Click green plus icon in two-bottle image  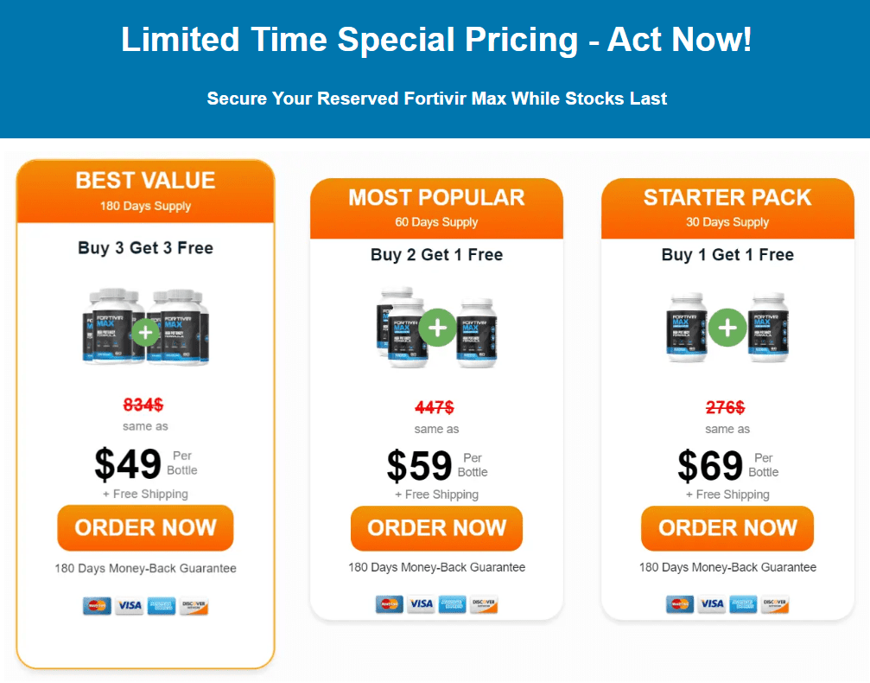click(727, 328)
